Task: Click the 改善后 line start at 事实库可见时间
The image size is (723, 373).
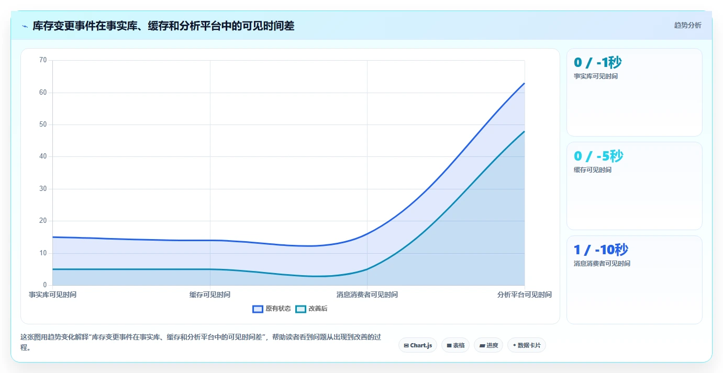Action: (x=53, y=269)
